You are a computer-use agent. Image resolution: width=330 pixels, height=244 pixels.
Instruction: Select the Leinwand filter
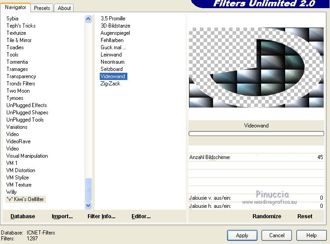coord(111,55)
